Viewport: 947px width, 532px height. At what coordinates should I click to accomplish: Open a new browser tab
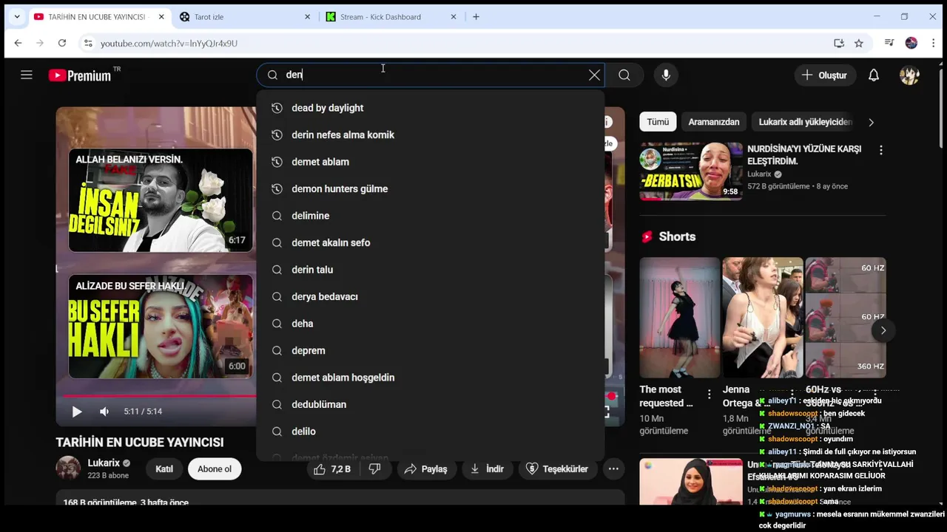[476, 17]
